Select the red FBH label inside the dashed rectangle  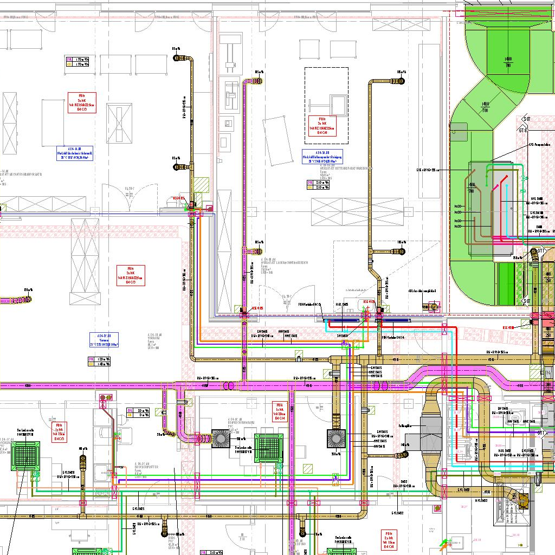(x=322, y=125)
